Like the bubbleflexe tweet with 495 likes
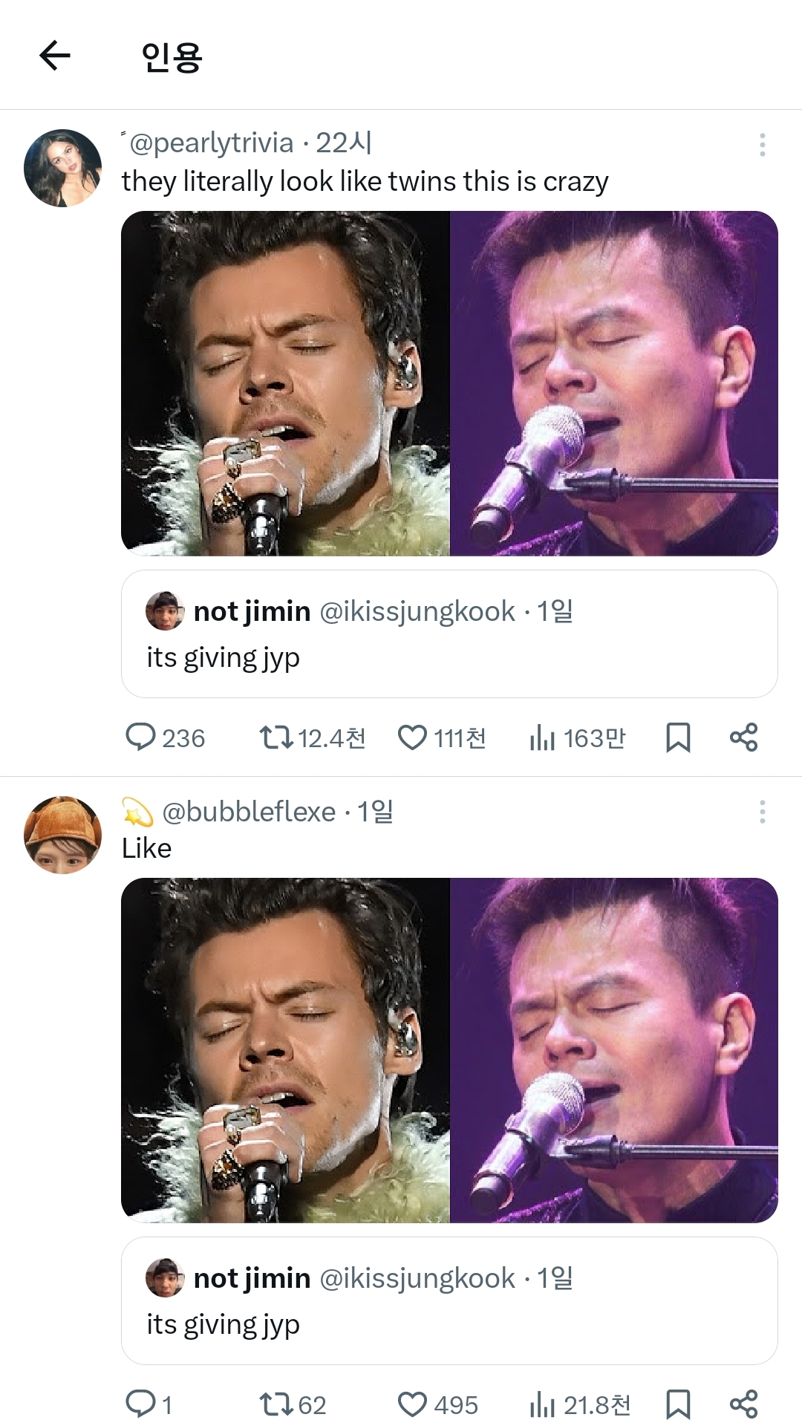 tap(437, 1404)
